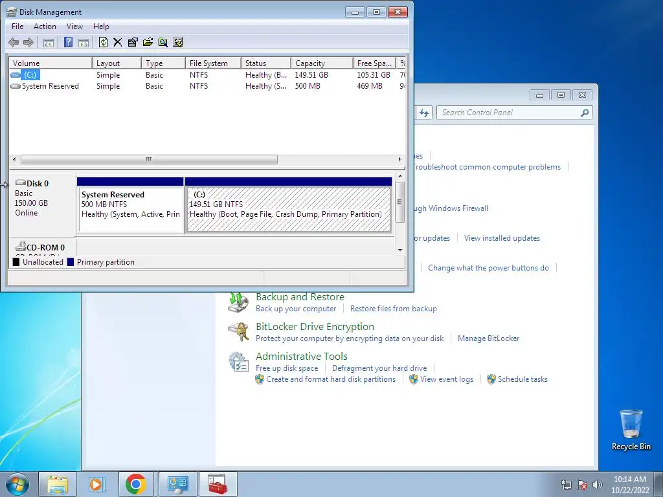Toggle Show/Hide Console Tree toolbar icon
The height and width of the screenshot is (497, 663).
(48, 42)
